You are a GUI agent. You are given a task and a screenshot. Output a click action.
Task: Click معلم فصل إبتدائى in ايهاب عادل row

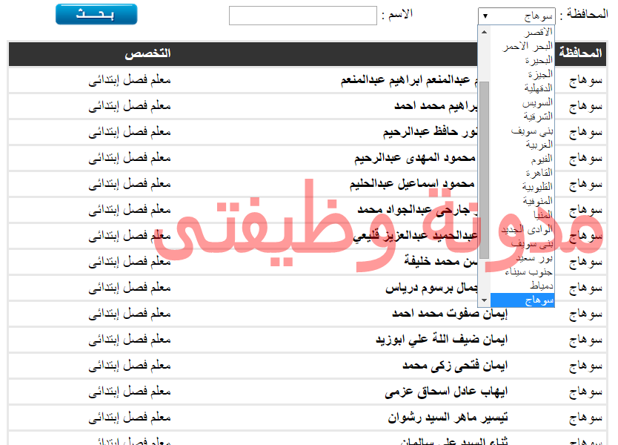point(130,392)
